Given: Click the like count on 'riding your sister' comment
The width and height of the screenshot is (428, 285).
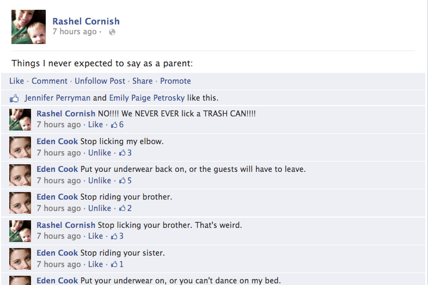Looking at the screenshot, I should (x=117, y=264).
